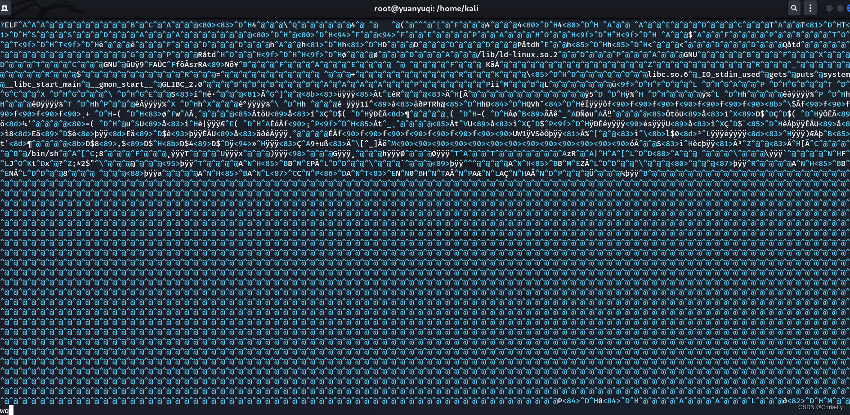
Task: Click the "system" symbol name
Action: tap(837, 75)
